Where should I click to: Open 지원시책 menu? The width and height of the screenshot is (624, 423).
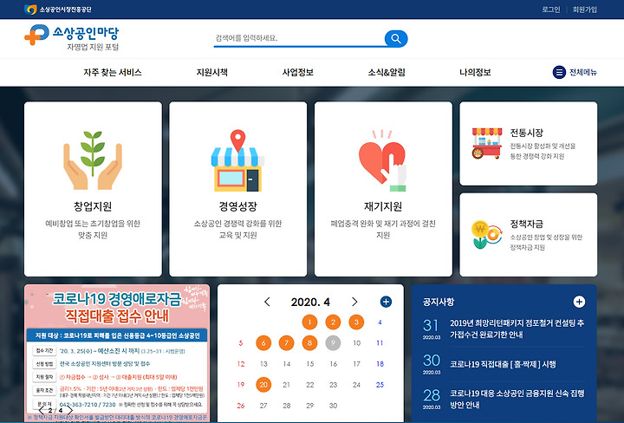[211, 72]
